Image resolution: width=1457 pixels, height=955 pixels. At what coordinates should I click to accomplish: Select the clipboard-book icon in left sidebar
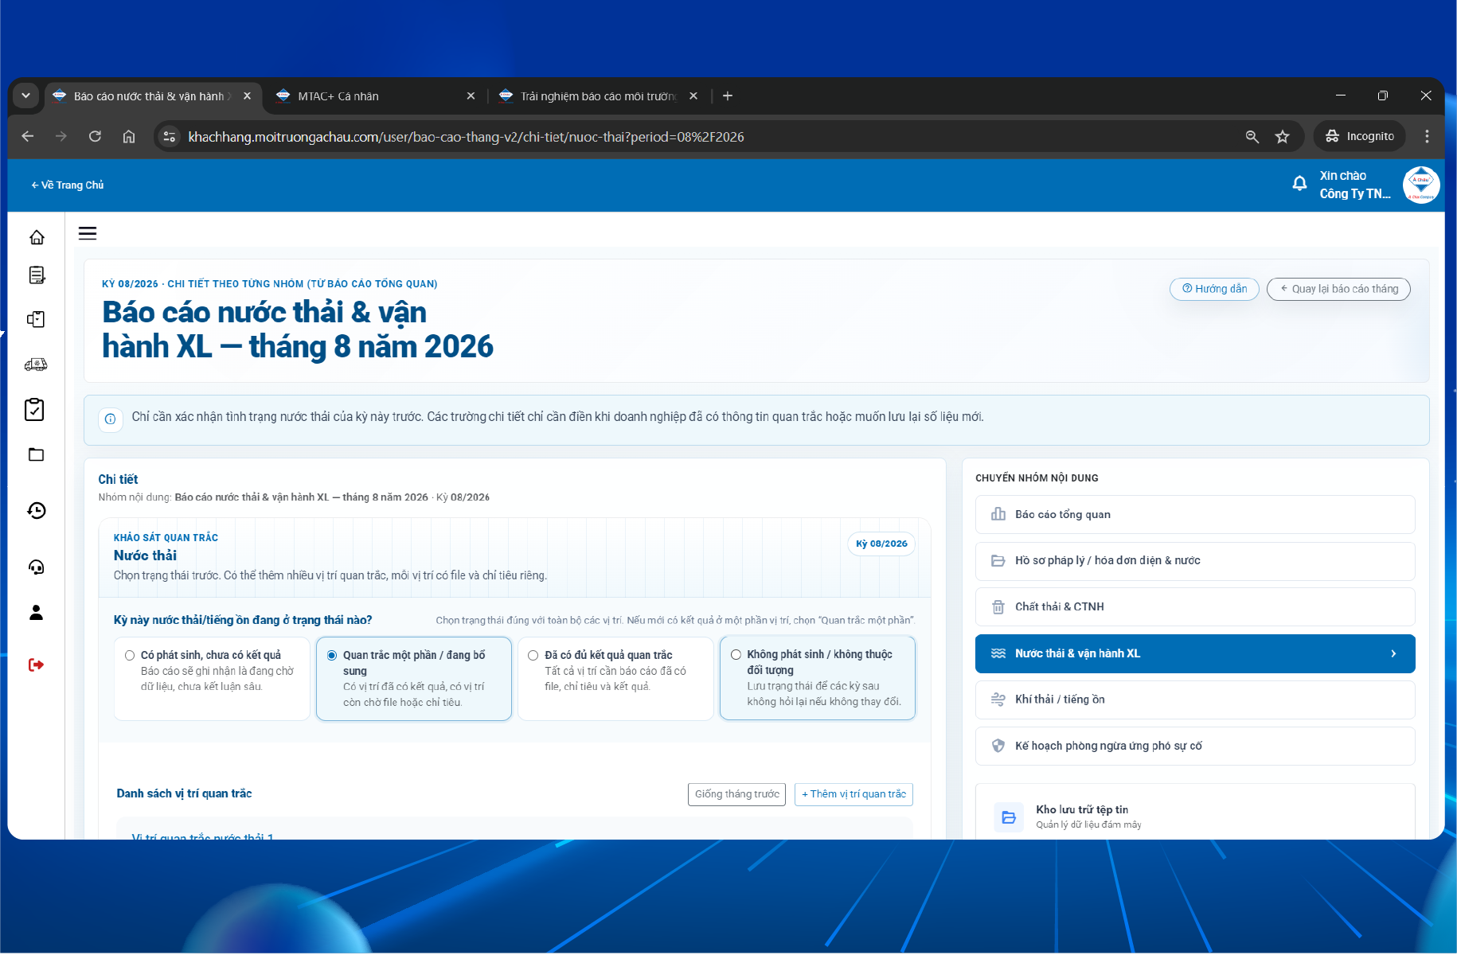pos(37,319)
